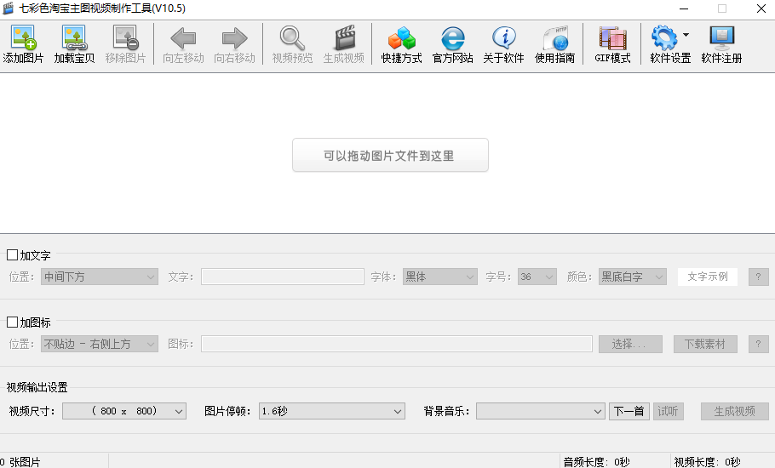Open 关于软件 about info icon
The height and width of the screenshot is (468, 775).
[503, 38]
